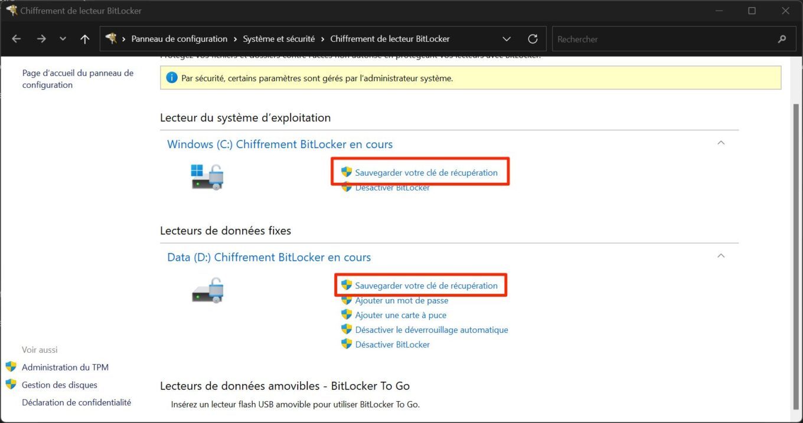803x423 pixels.
Task: Click shield icon beside Ajouter une carte à puce
Action: [x=347, y=314]
